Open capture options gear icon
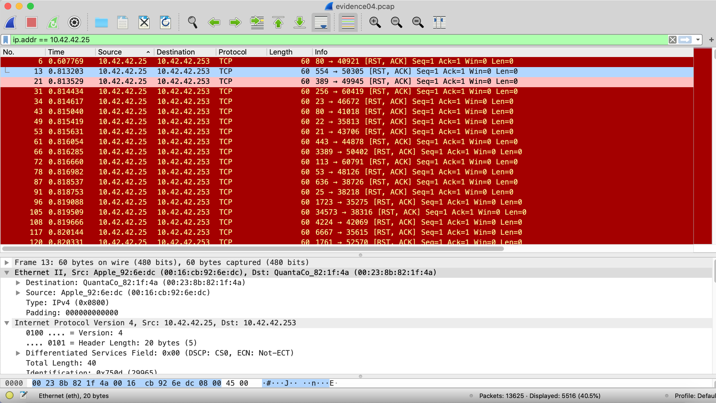716x403 pixels. (74, 22)
